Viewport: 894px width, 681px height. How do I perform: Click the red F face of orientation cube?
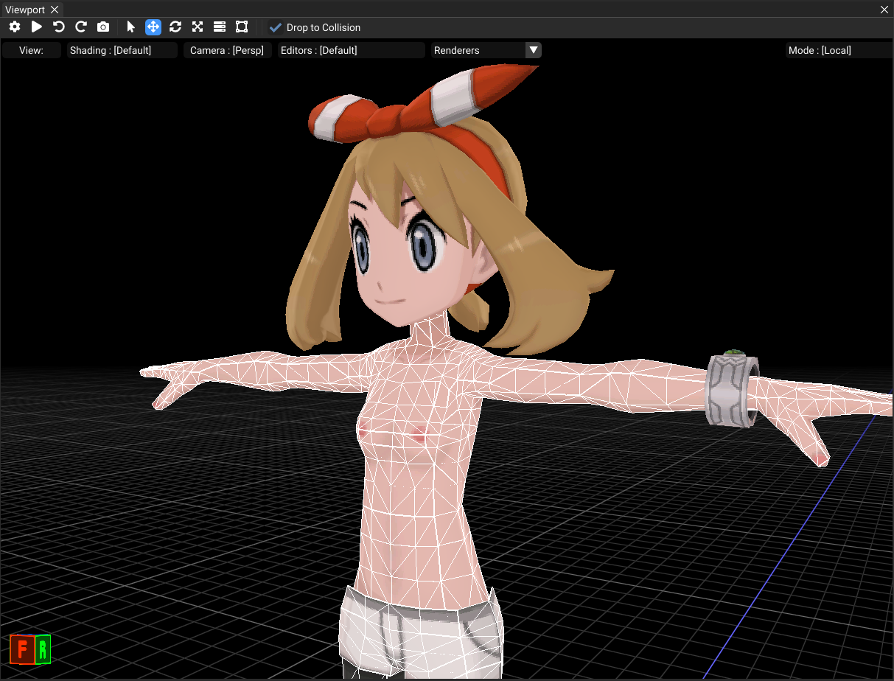pos(23,649)
